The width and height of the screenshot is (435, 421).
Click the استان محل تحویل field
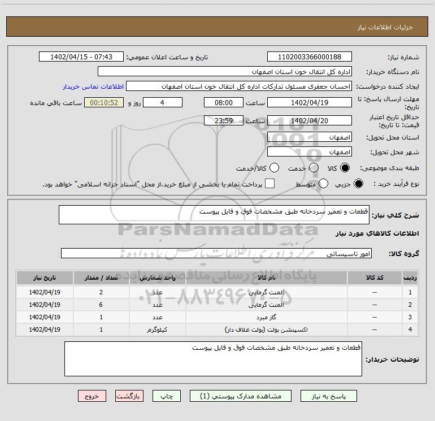310,137
